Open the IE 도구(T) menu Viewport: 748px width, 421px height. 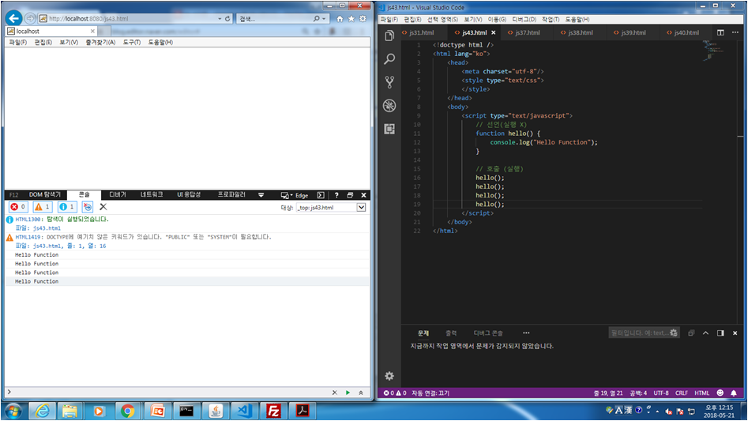(132, 42)
